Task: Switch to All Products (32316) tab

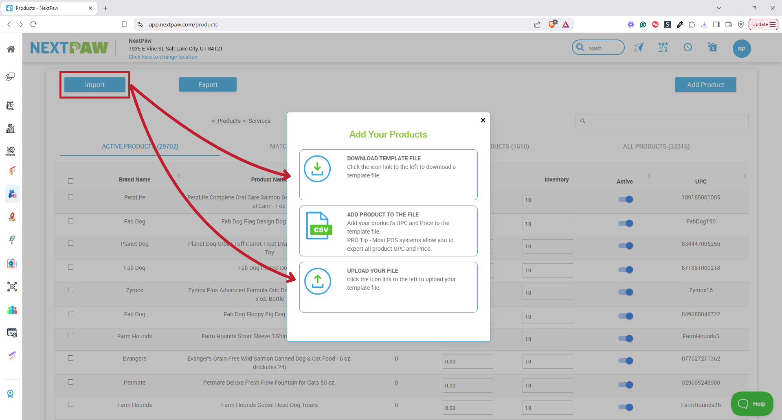Action: pos(656,146)
